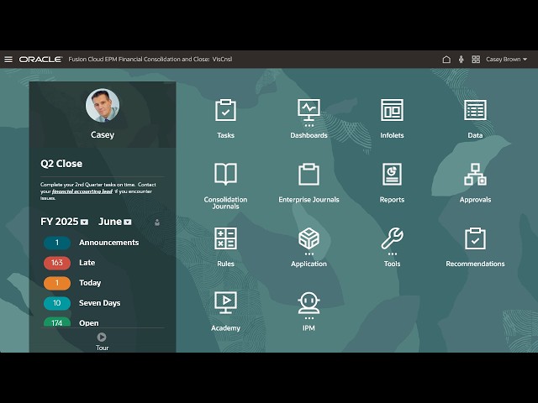Open accessibility settings person icon
538x403 pixels.
click(462, 60)
